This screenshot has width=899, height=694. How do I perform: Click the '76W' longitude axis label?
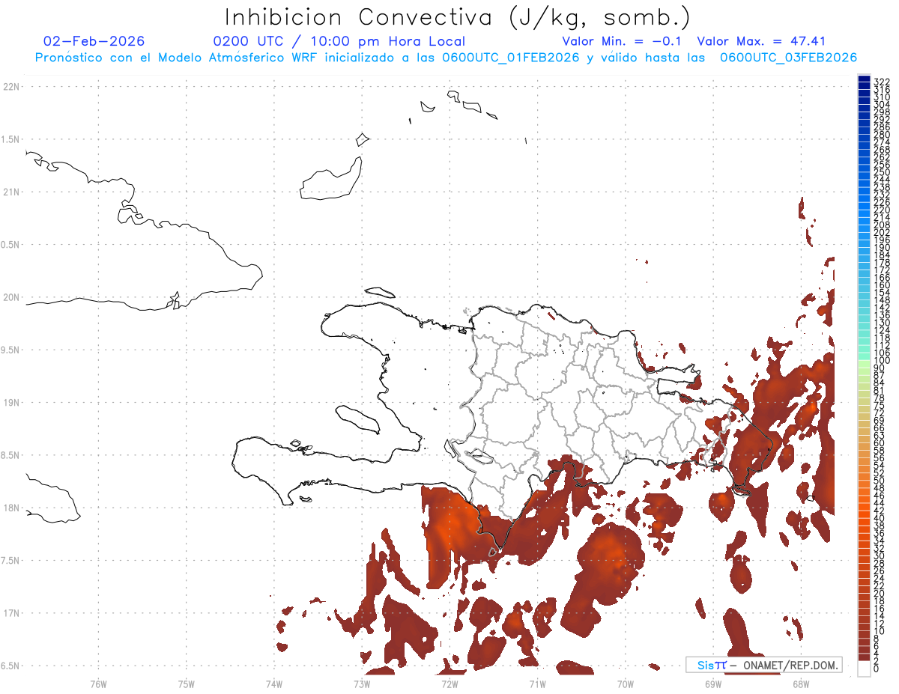click(98, 683)
